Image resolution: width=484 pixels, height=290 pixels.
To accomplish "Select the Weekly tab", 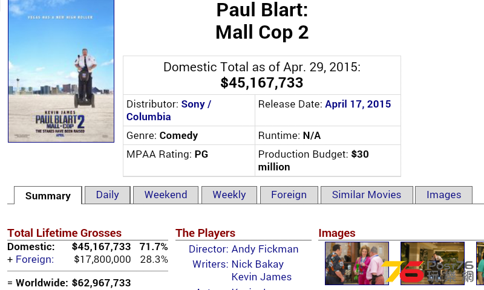I will coord(229,195).
